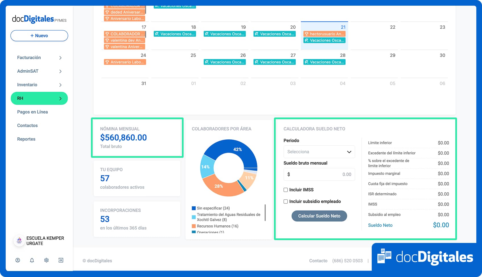Click the Subsidio al empleo row label
Viewport: 482px width, 277px height.
click(384, 215)
